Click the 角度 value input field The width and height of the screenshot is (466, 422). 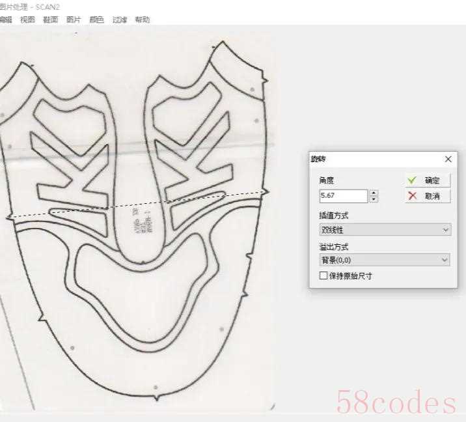tap(343, 195)
